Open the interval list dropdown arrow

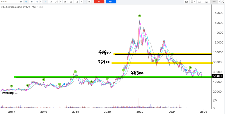point(41,2)
